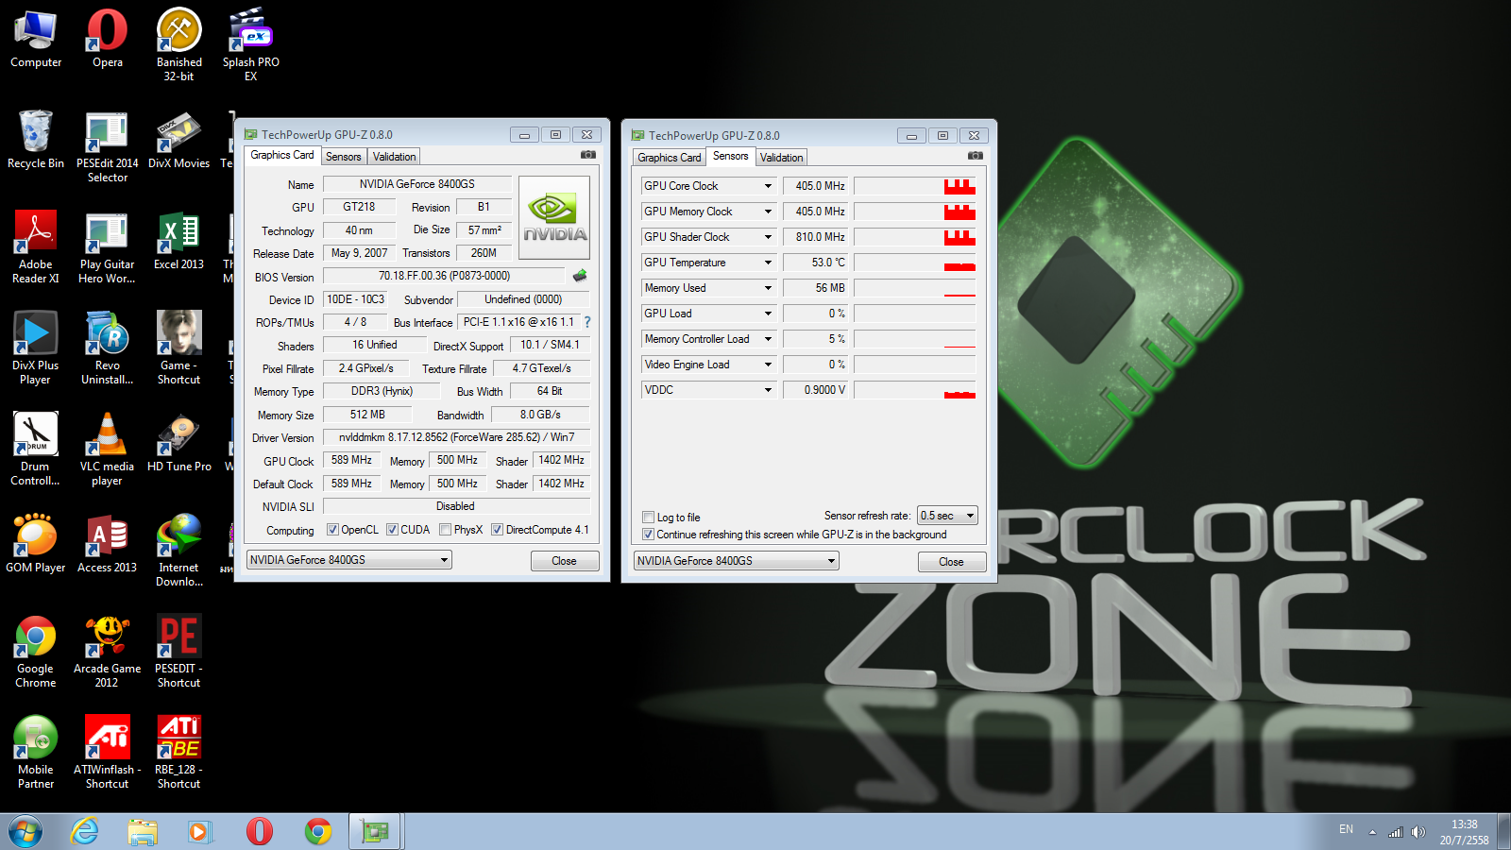Launch VLC media player
Image resolution: width=1511 pixels, height=850 pixels.
108,449
